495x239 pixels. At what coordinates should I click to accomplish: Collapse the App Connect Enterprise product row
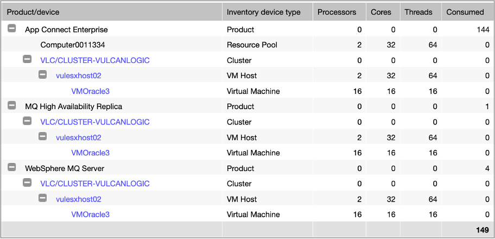click(x=12, y=29)
